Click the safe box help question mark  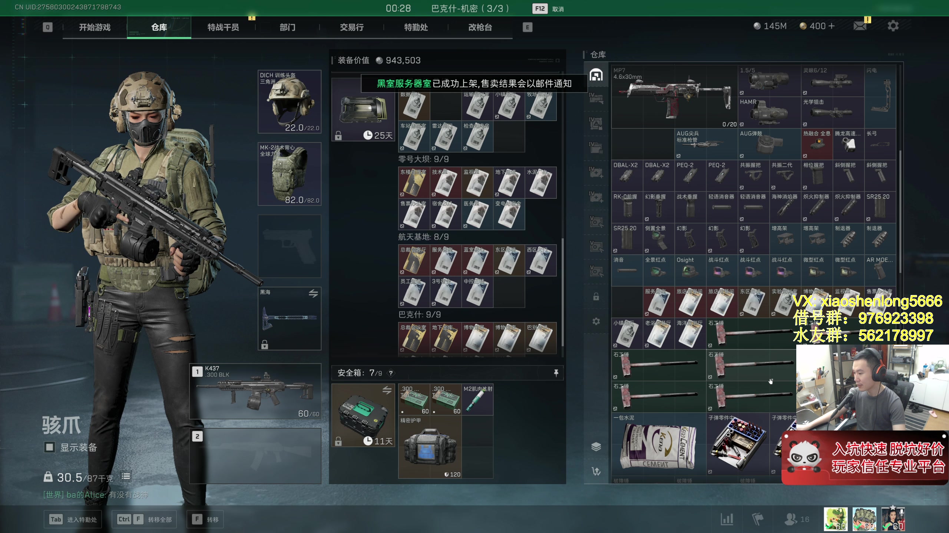(x=391, y=373)
